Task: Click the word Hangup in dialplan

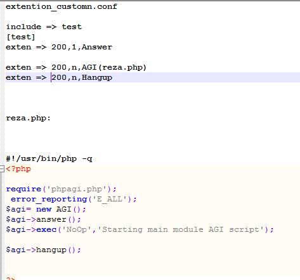Action: tap(97, 77)
